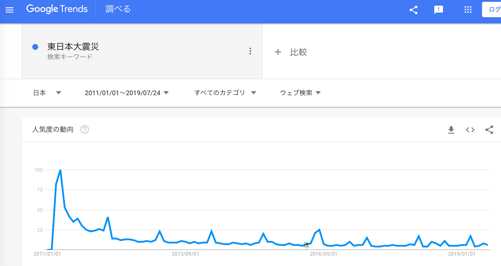
Task: Download the trends data as CSV
Action: point(451,130)
